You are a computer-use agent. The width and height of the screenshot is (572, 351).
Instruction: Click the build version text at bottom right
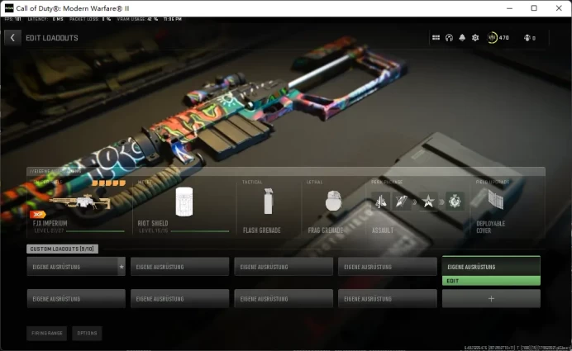pos(517,348)
